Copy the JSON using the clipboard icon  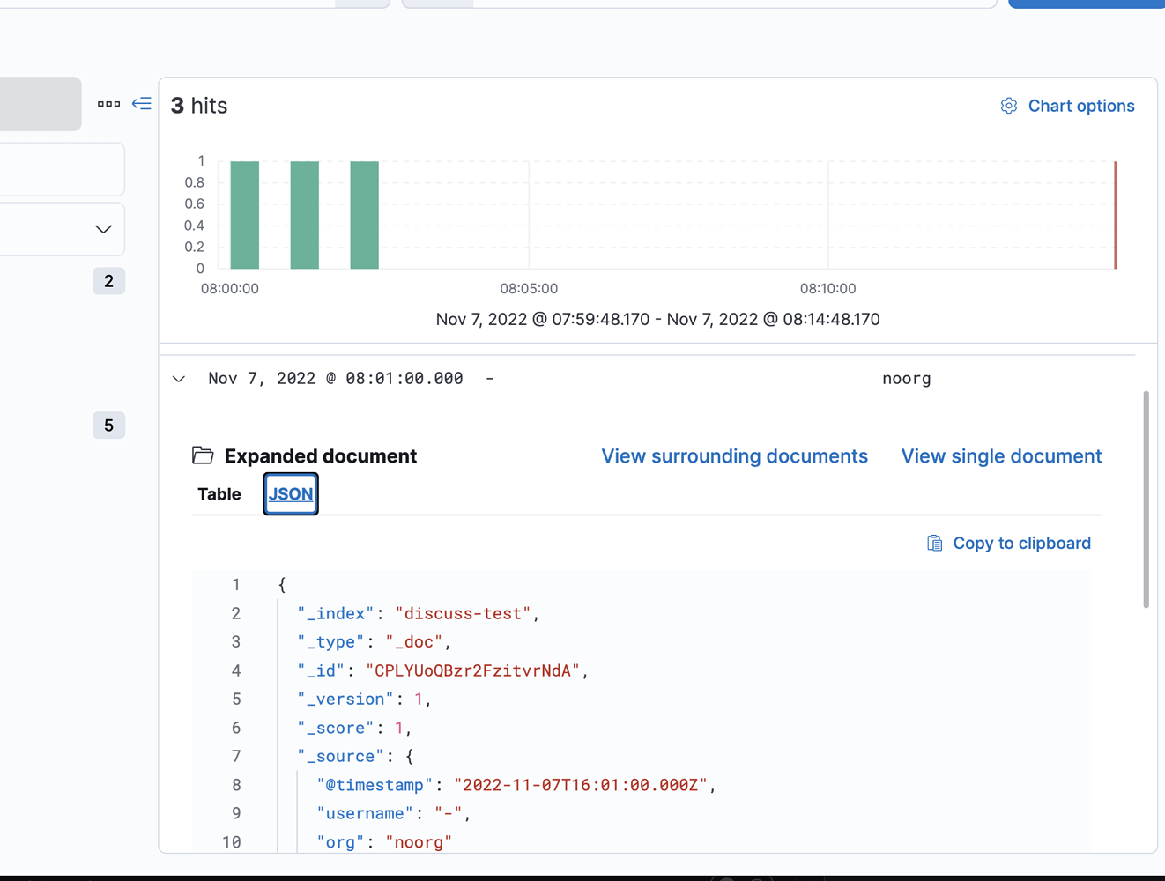(933, 543)
